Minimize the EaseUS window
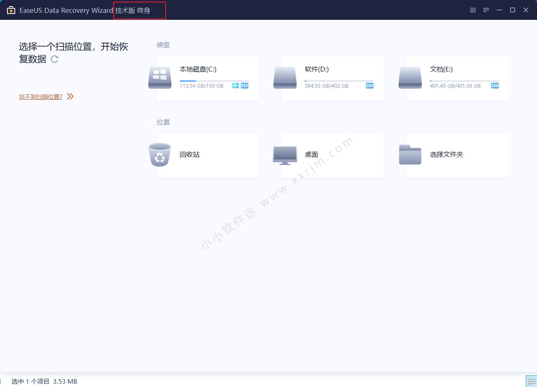 coord(499,10)
